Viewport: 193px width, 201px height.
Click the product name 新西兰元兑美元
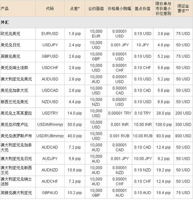point(14,102)
